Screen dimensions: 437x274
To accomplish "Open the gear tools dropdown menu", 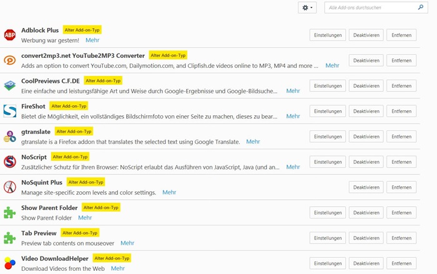I will tap(307, 7).
